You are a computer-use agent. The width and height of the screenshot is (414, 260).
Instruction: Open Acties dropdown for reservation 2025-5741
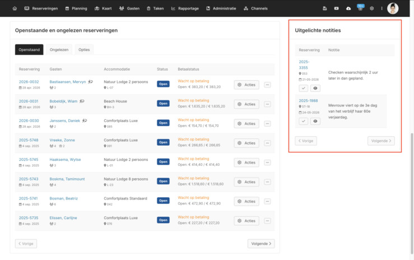pos(246,201)
